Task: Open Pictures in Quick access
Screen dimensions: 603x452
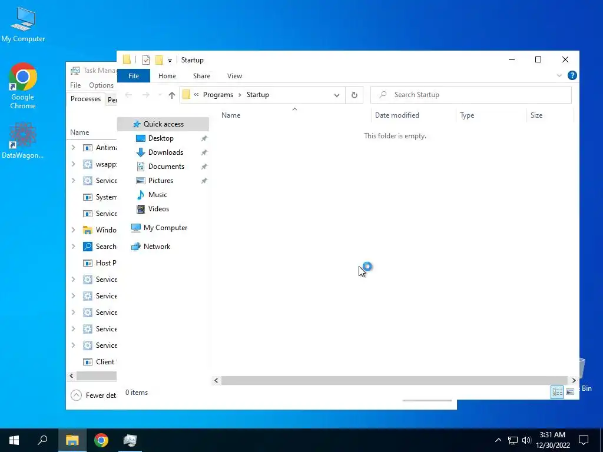Action: 160,181
